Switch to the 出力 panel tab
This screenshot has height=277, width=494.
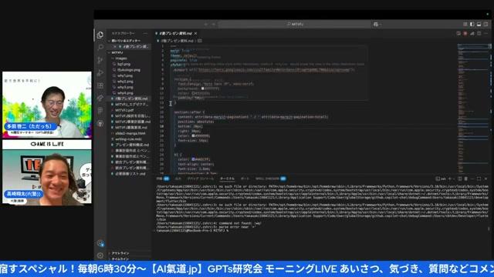coord(178,179)
